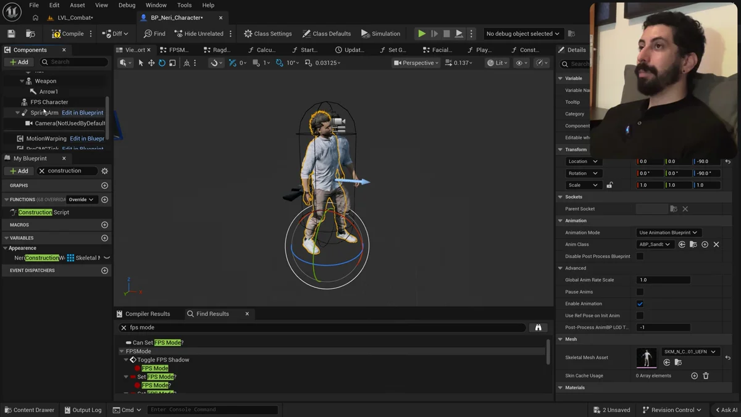Image resolution: width=741 pixels, height=417 pixels.
Task: Open the Animation Mode dropdown
Action: tap(668, 233)
